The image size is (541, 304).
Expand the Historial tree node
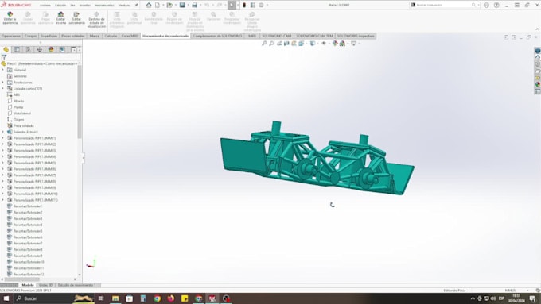pos(3,70)
